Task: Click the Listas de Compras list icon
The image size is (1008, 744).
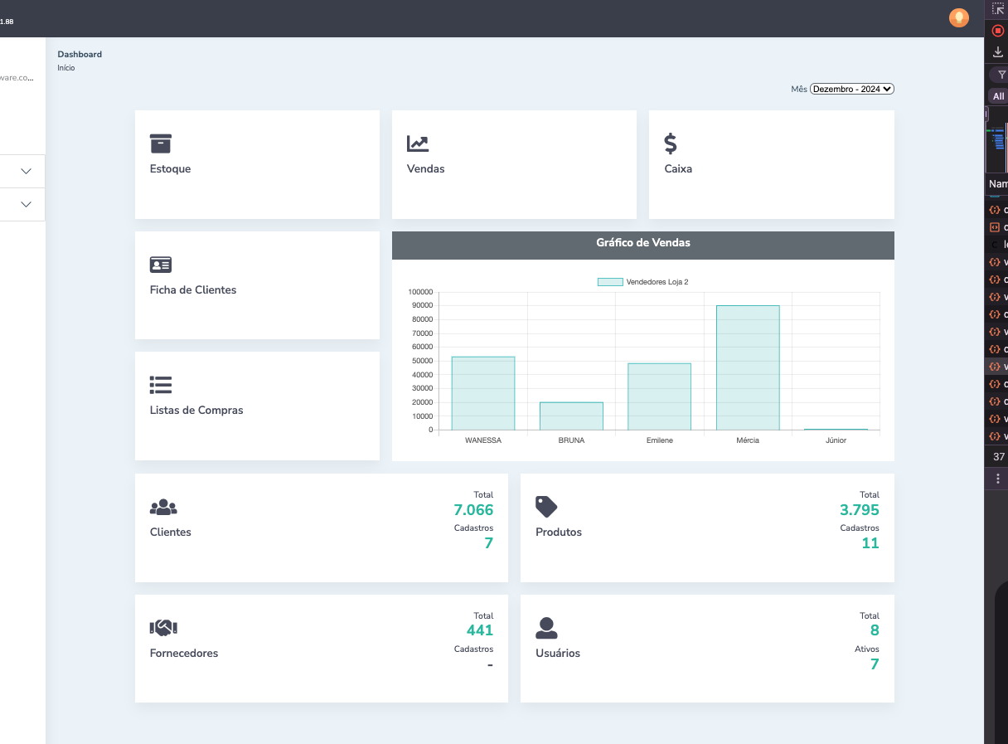Action: click(160, 385)
